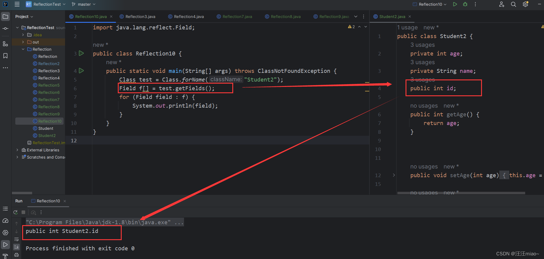
Task: Open the Bookmarks tool window icon
Action: 5,56
